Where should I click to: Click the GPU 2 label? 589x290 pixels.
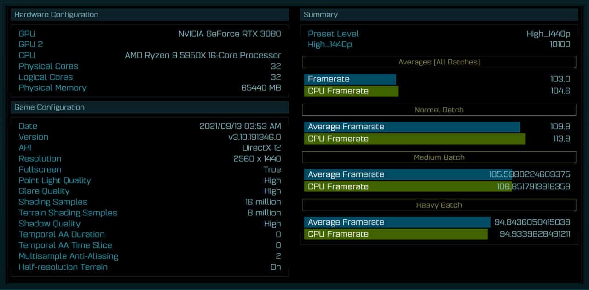point(31,45)
